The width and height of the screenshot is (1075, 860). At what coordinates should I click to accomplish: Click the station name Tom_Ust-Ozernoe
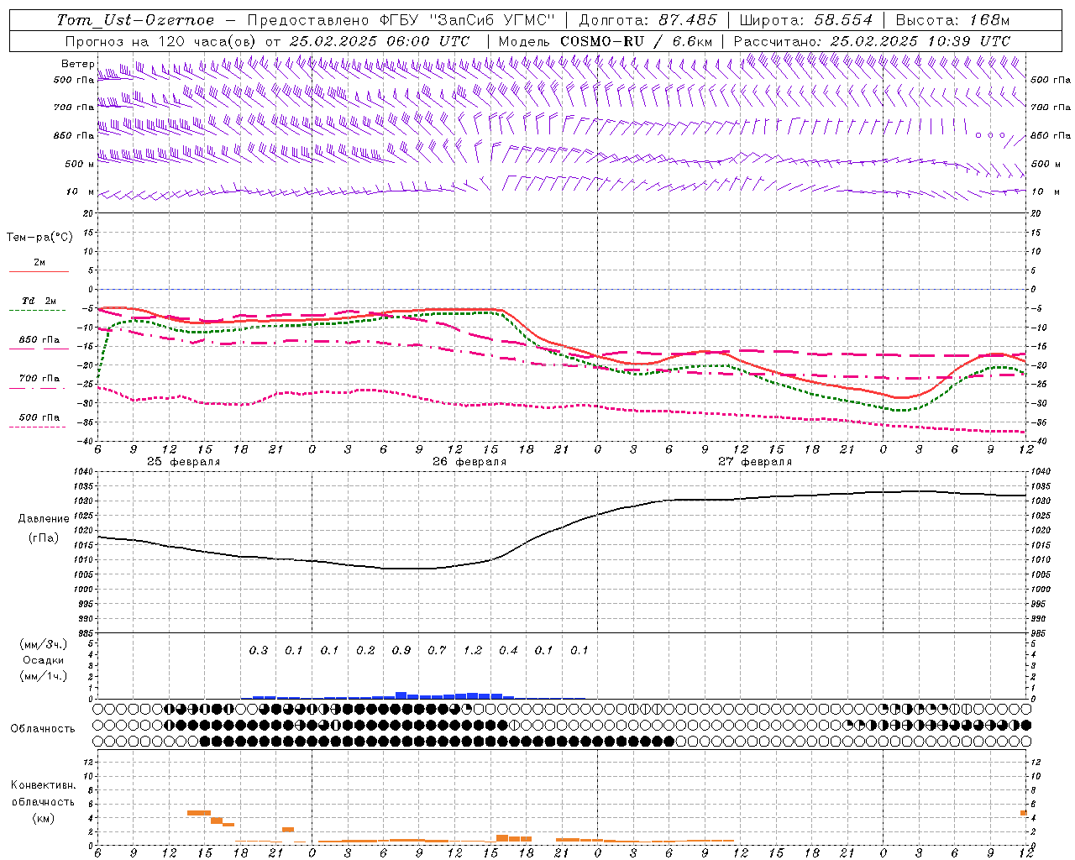(135, 20)
